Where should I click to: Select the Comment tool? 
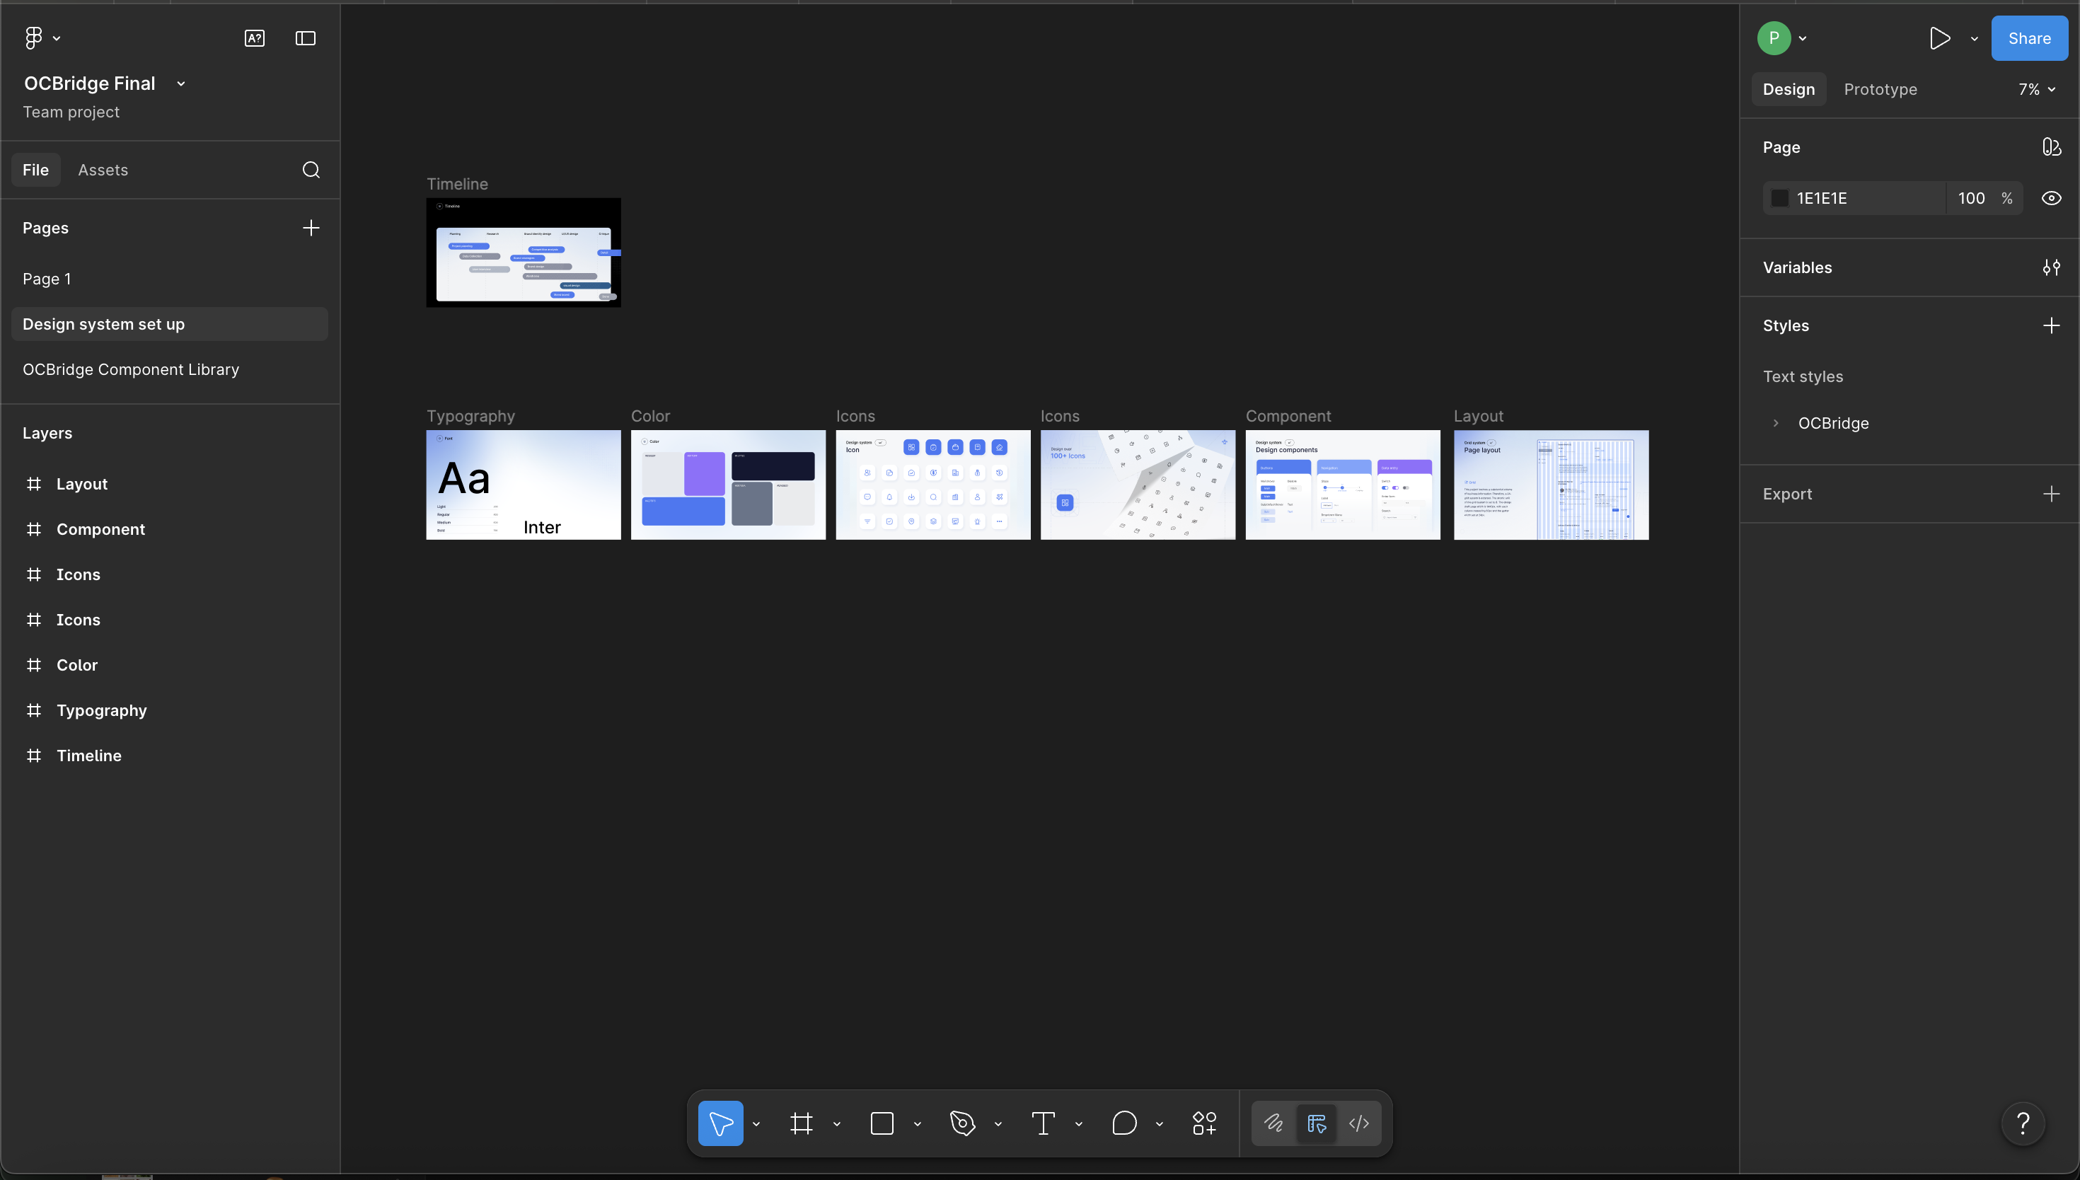coord(1124,1123)
